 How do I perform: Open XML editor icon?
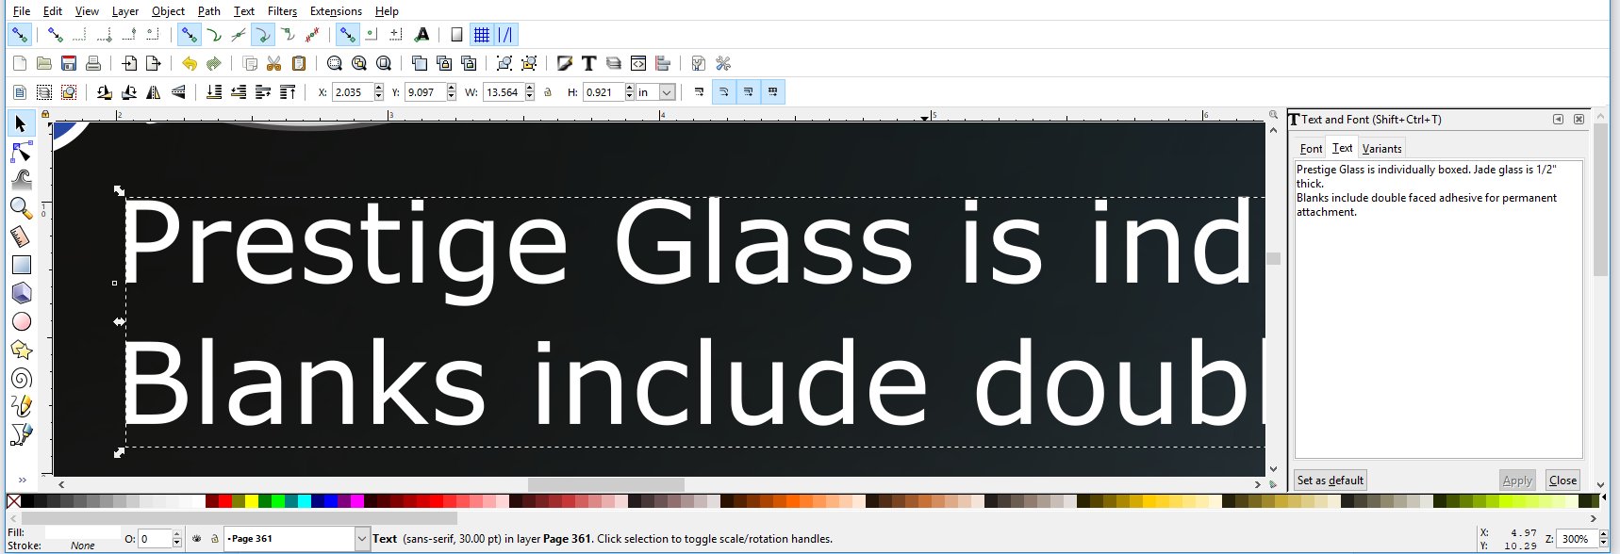638,63
